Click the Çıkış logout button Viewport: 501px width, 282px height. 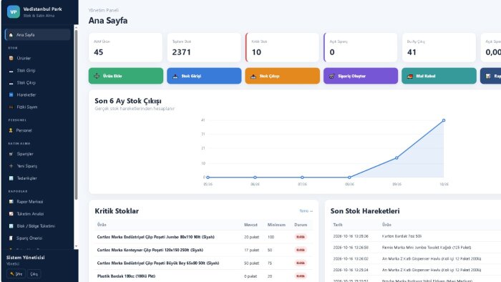tap(34, 274)
